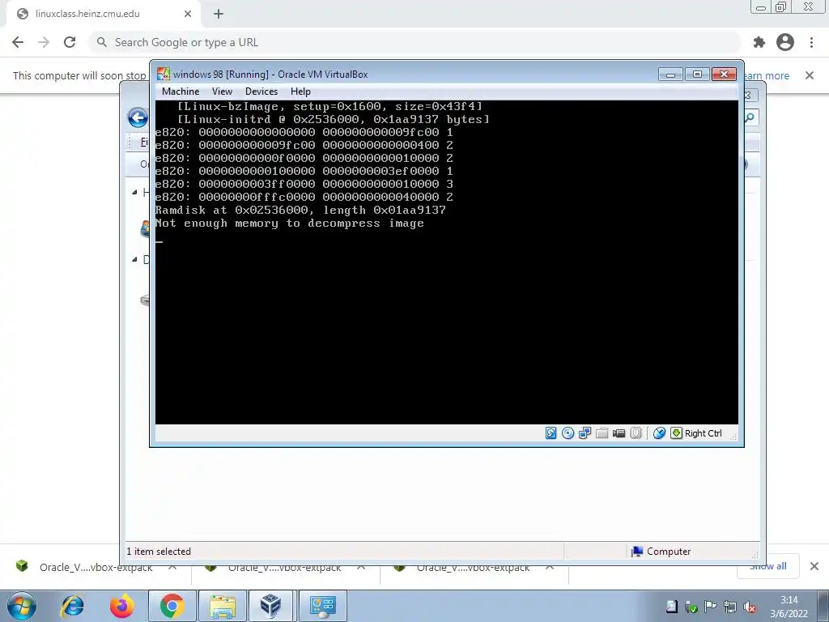Open the Chrome three-dot menu
Image resolution: width=829 pixels, height=622 pixels.
pyautogui.click(x=811, y=42)
